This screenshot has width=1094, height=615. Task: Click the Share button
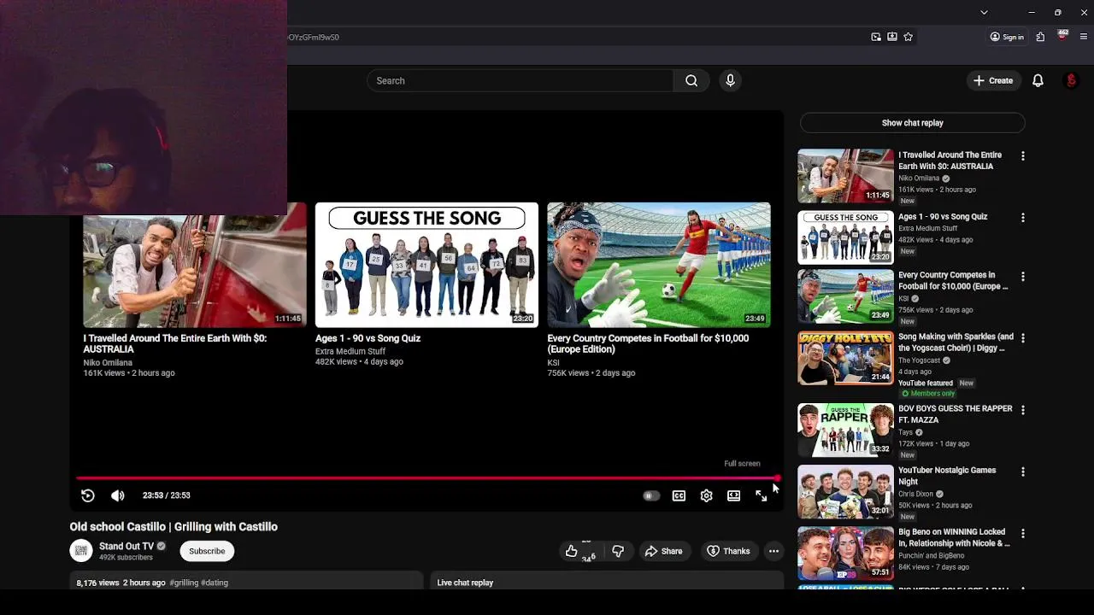[x=663, y=551]
